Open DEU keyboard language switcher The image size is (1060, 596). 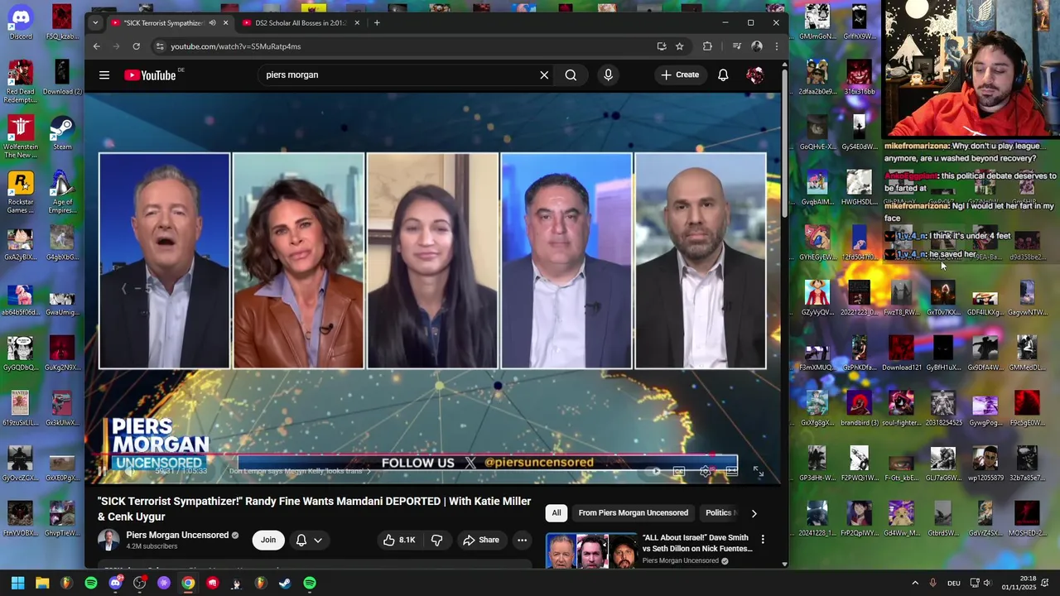pos(954,583)
